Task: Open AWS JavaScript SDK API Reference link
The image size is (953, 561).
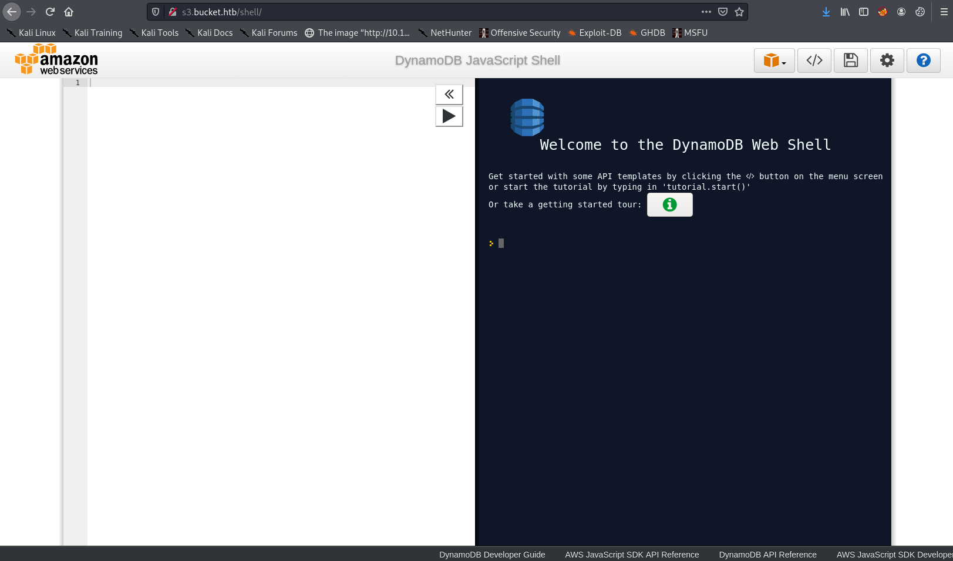Action: pyautogui.click(x=632, y=555)
